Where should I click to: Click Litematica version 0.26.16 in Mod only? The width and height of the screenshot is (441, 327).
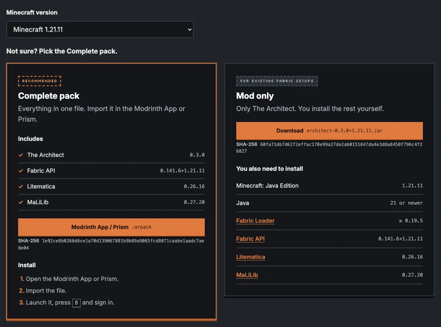coord(412,257)
